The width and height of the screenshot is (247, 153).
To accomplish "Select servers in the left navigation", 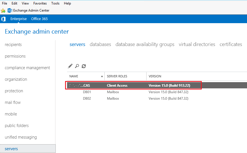I will 28,149.
